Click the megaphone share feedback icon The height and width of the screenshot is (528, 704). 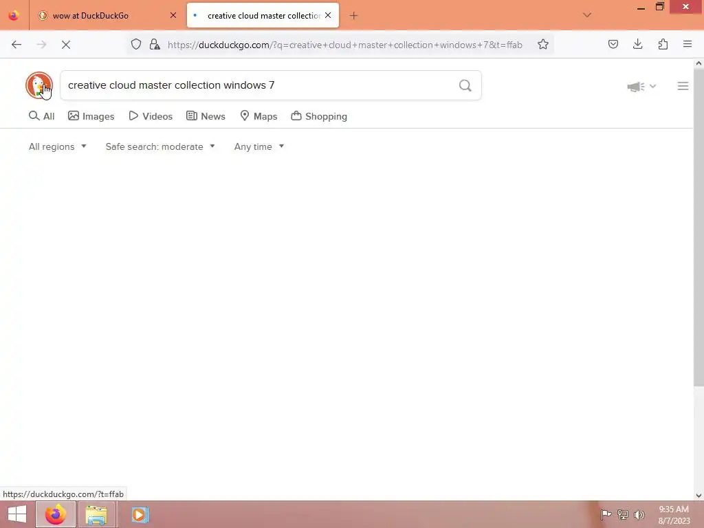pyautogui.click(x=636, y=86)
